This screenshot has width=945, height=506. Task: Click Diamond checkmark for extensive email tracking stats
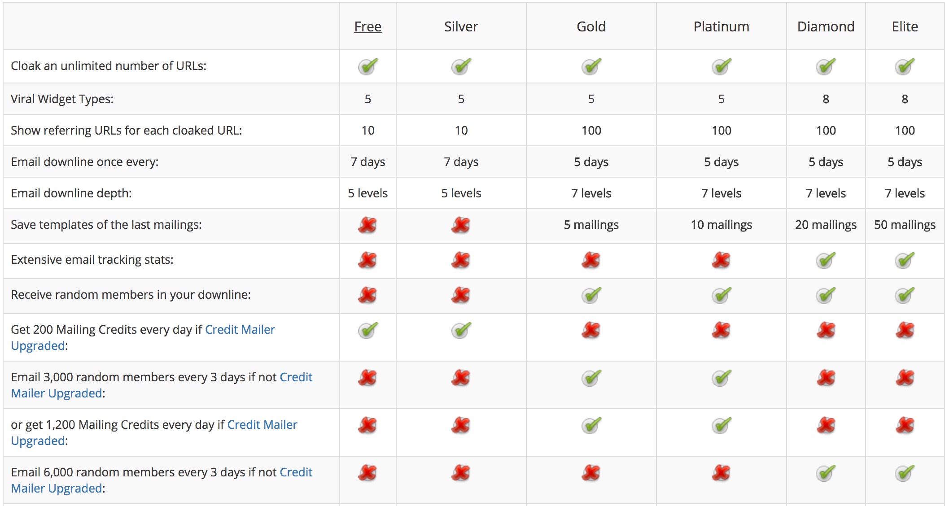pyautogui.click(x=826, y=260)
